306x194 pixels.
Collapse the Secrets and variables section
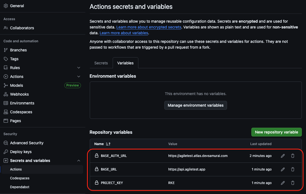tap(79, 161)
